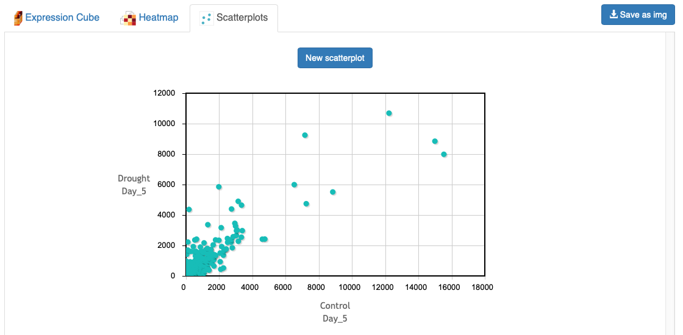This screenshot has width=683, height=335.
Task: Click the download icon on Save button
Action: tap(613, 15)
